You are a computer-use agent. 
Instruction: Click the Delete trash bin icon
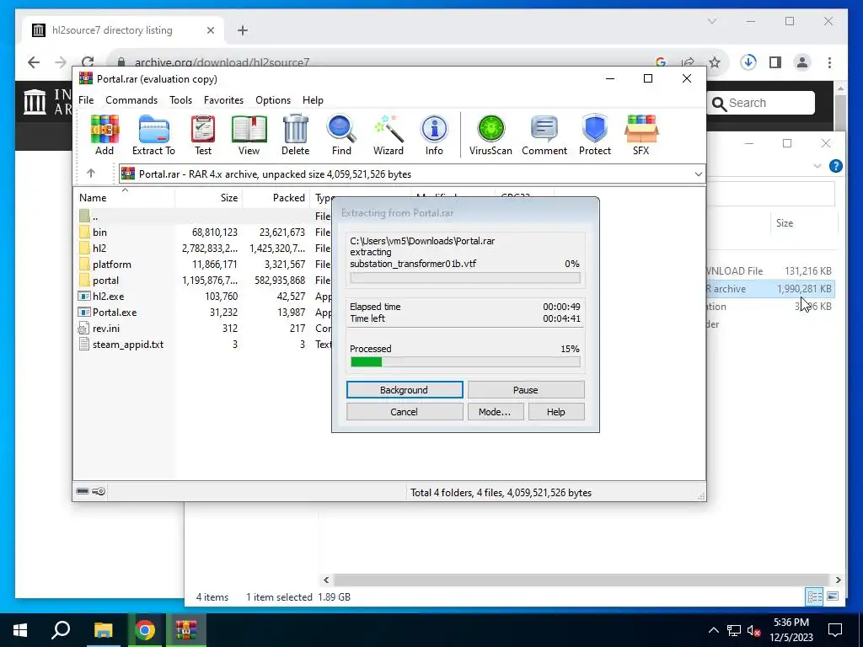pyautogui.click(x=296, y=136)
